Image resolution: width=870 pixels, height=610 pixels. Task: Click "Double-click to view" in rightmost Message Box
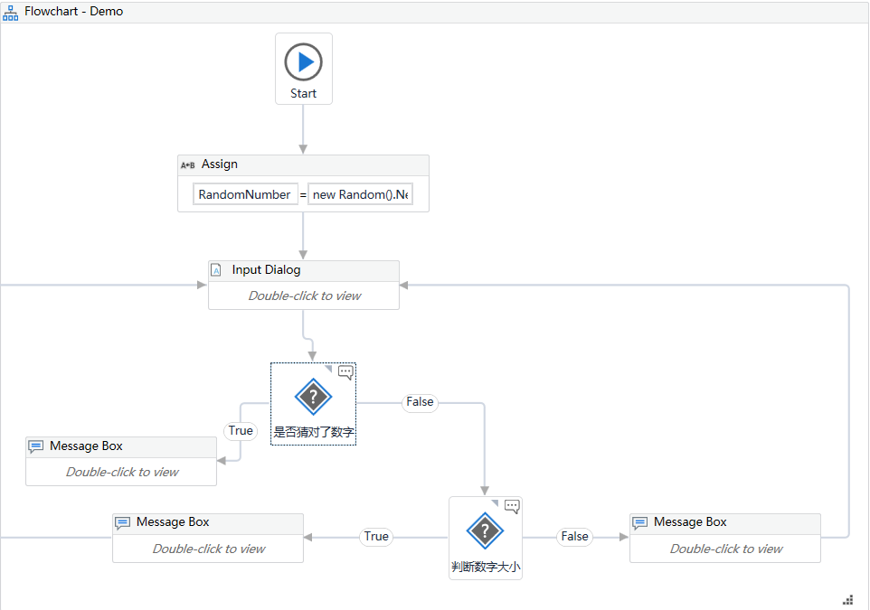pos(725,549)
